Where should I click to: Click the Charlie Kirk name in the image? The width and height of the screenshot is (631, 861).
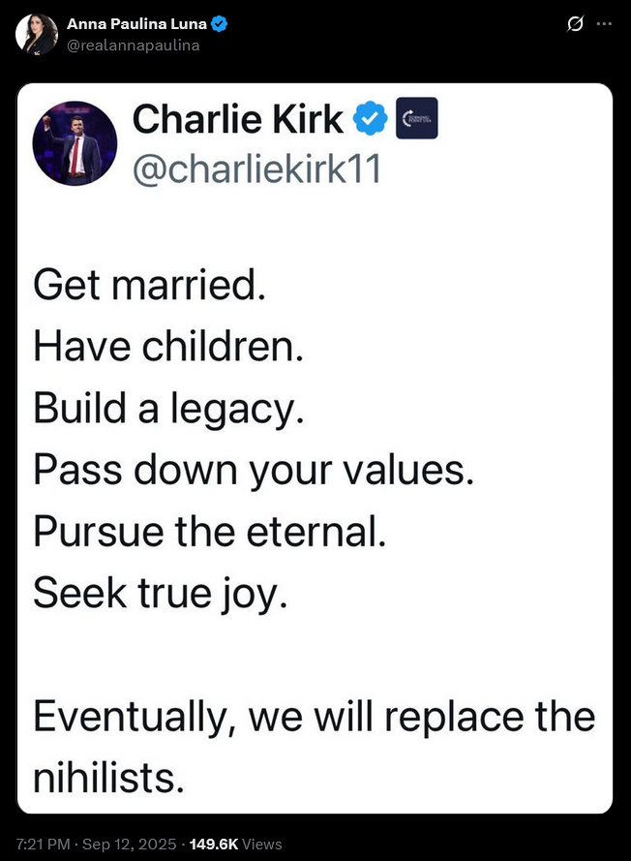pyautogui.click(x=237, y=118)
